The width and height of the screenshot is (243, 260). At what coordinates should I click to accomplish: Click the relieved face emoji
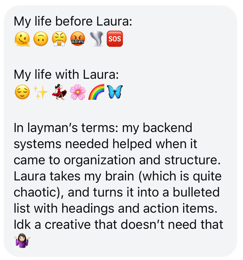(22, 92)
